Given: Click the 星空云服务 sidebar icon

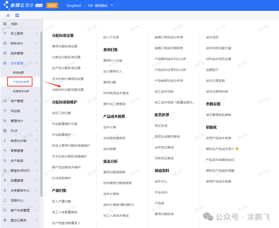Looking at the screenshot, I should (x=5, y=220).
